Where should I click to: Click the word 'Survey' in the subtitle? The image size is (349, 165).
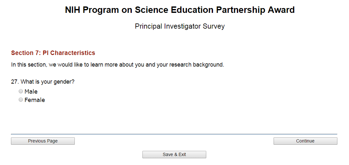[x=214, y=26]
